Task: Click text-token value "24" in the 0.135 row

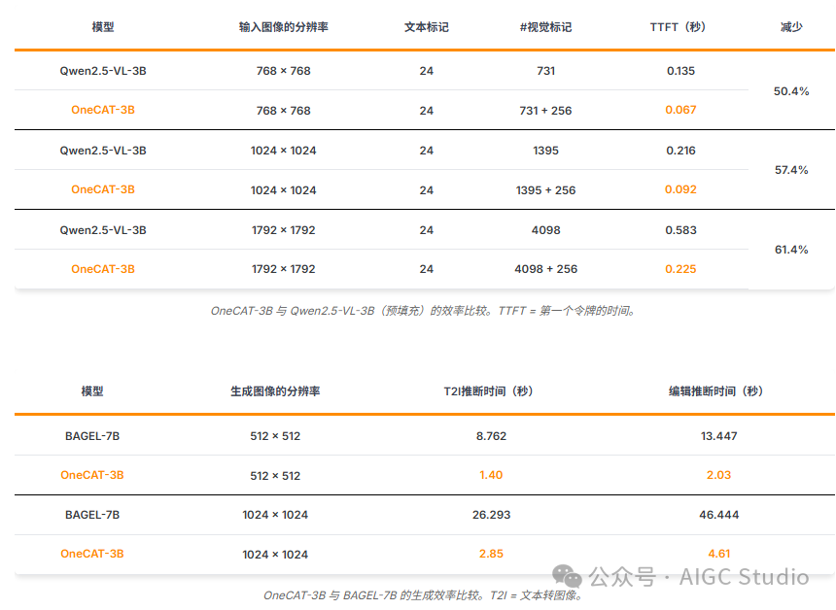Action: pyautogui.click(x=426, y=71)
